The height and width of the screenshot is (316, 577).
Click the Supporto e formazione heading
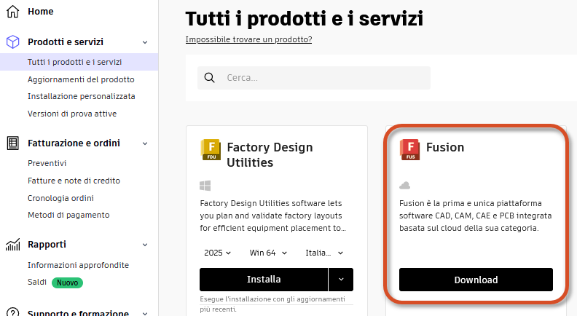(79, 312)
